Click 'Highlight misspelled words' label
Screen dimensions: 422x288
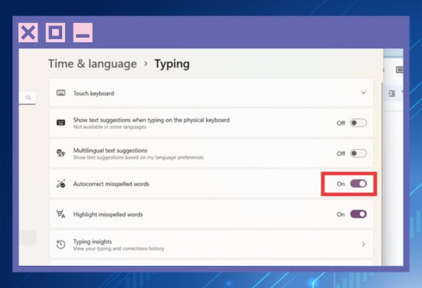[x=108, y=214]
